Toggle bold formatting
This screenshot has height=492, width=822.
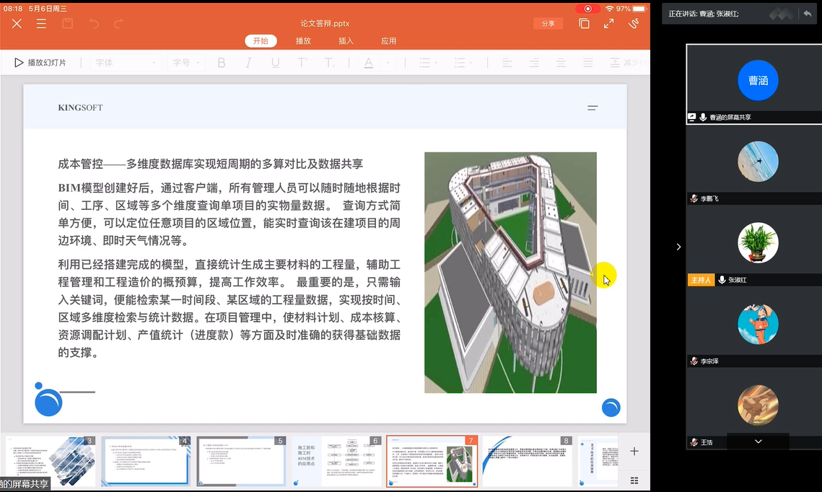[222, 63]
